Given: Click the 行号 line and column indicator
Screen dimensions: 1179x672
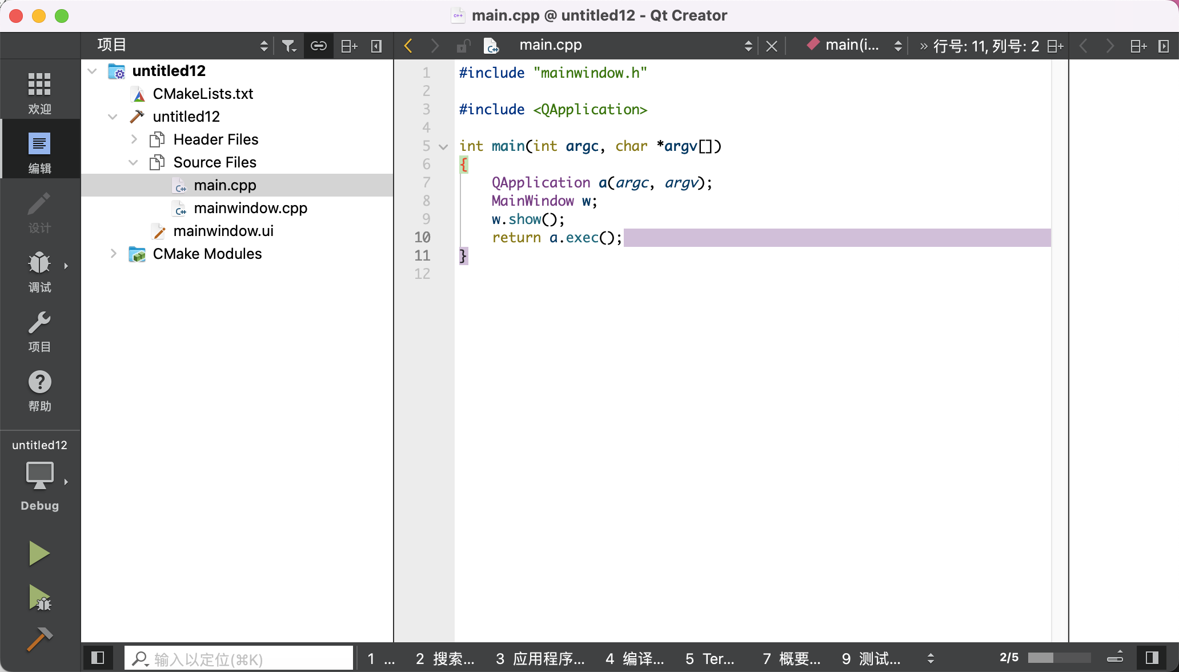Looking at the screenshot, I should click(986, 46).
